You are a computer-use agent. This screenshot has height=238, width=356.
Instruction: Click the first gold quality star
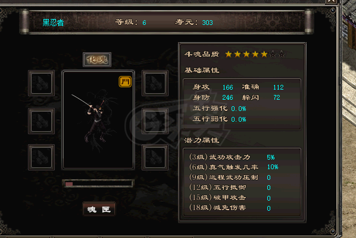coord(229,55)
